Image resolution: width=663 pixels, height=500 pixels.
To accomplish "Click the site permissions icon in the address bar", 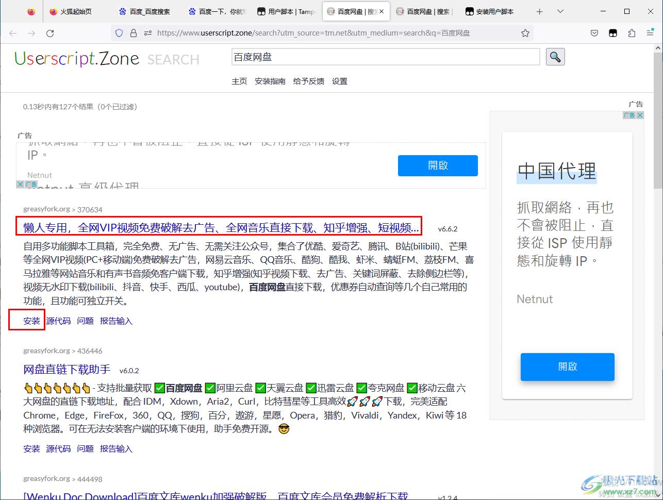I will point(148,33).
